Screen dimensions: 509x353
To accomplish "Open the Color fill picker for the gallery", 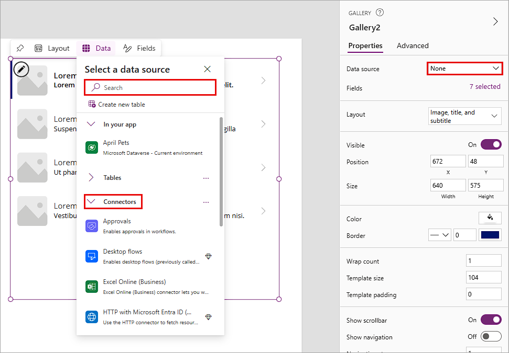I will click(x=490, y=218).
